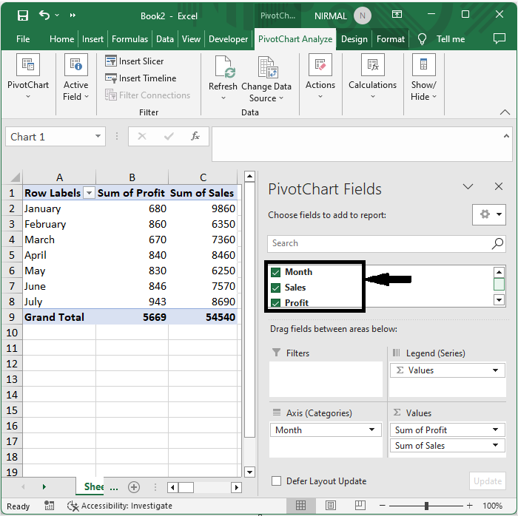The width and height of the screenshot is (518, 516).
Task: Open the Actions ribbon group
Action: pos(320,77)
